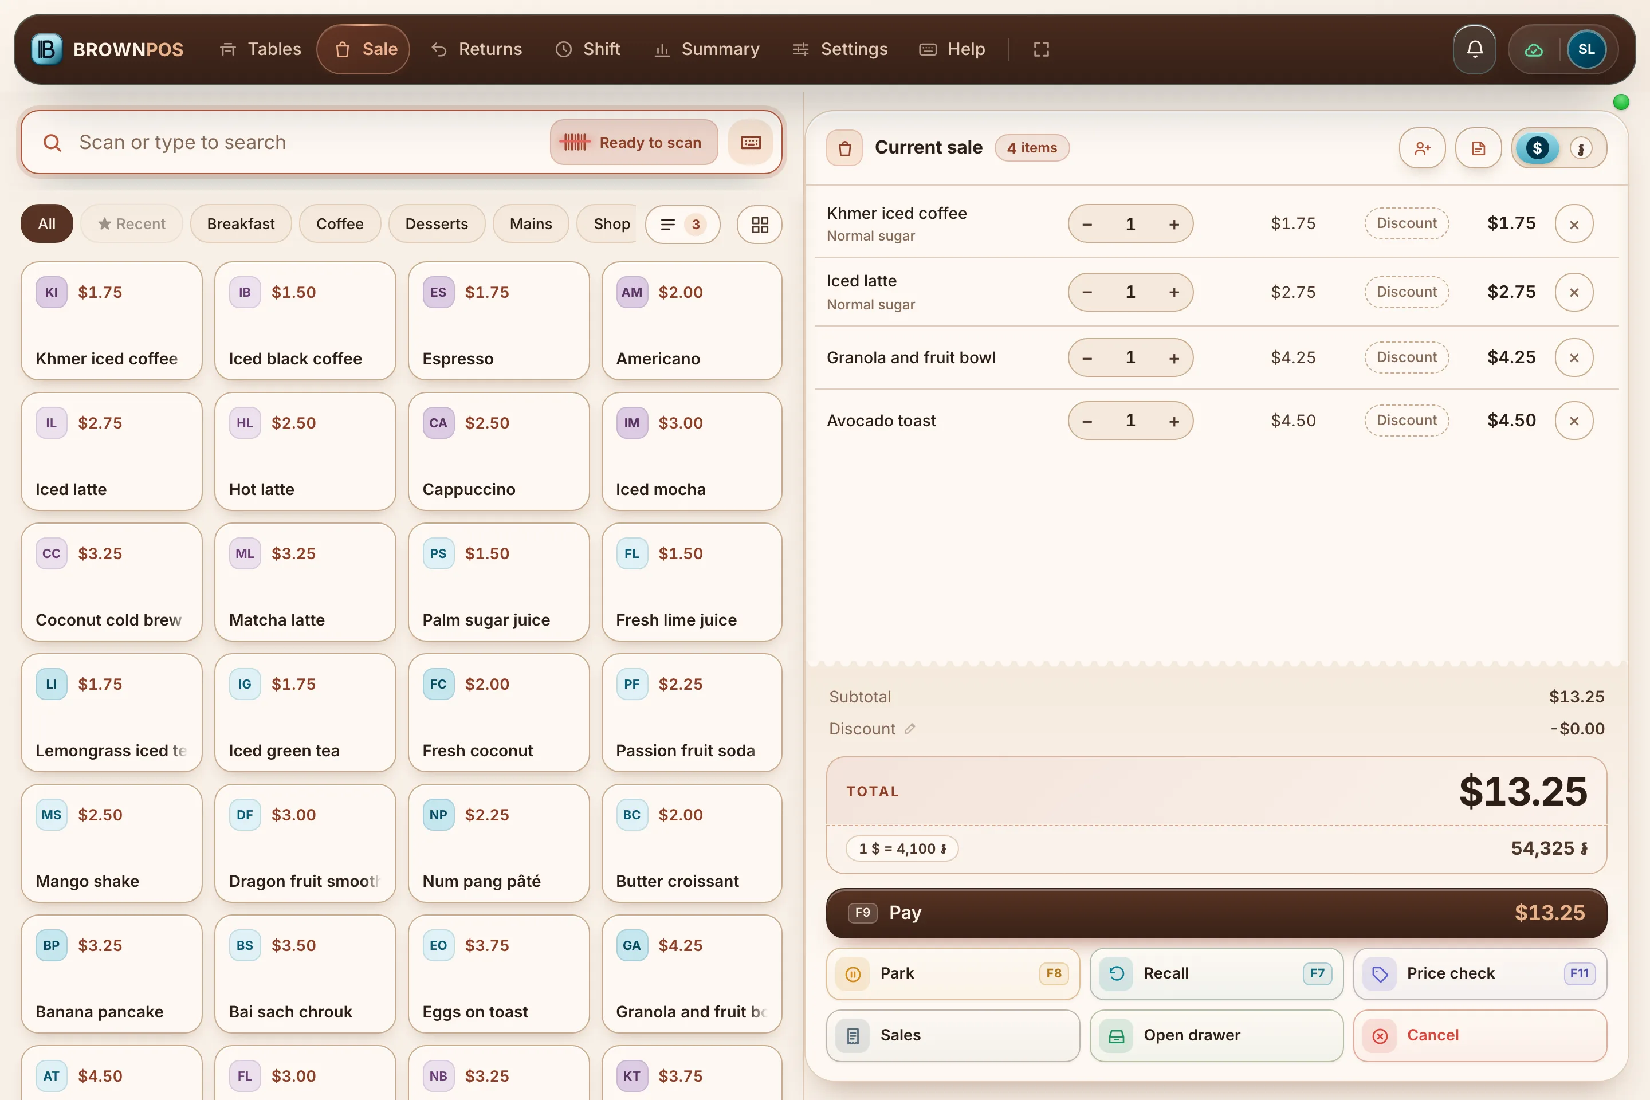The image size is (1650, 1100).
Task: Toggle fullscreen mode icon
Action: click(1041, 49)
